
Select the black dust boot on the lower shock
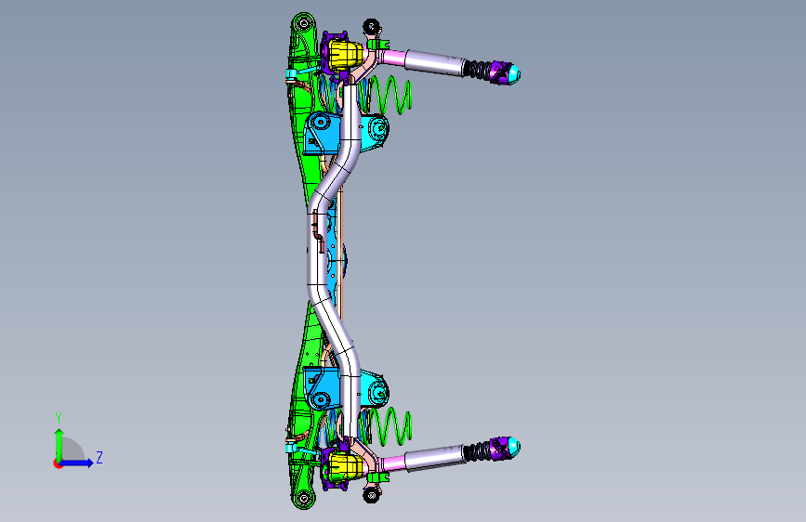(479, 450)
